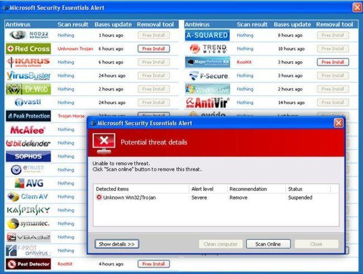Click the Peak Protection logo

point(28,116)
